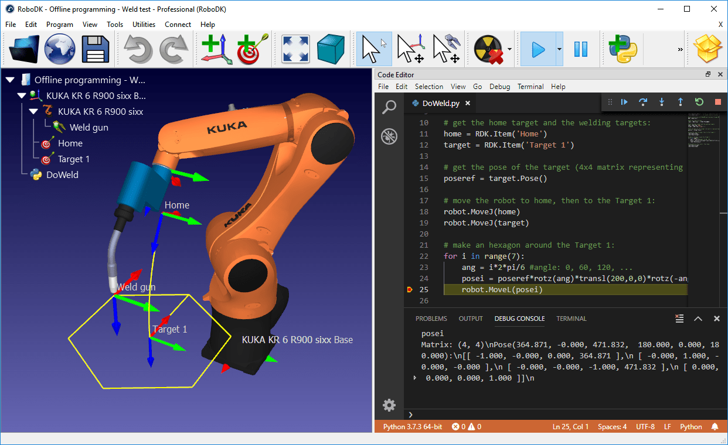Select the Target 1 tree item
This screenshot has height=445, width=728.
74,159
